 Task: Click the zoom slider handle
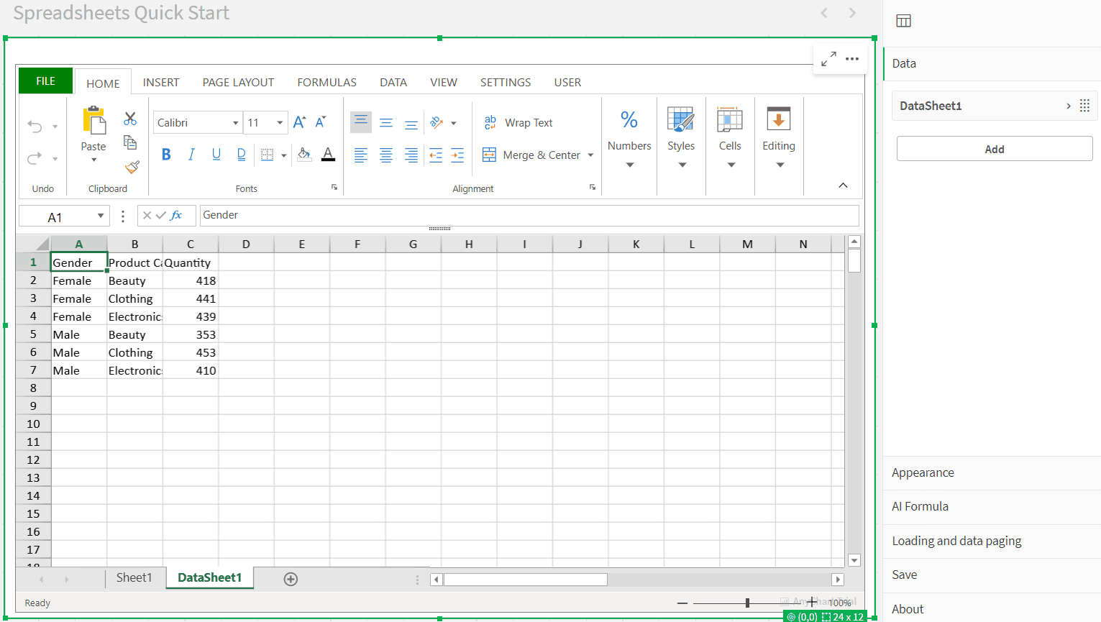(747, 603)
